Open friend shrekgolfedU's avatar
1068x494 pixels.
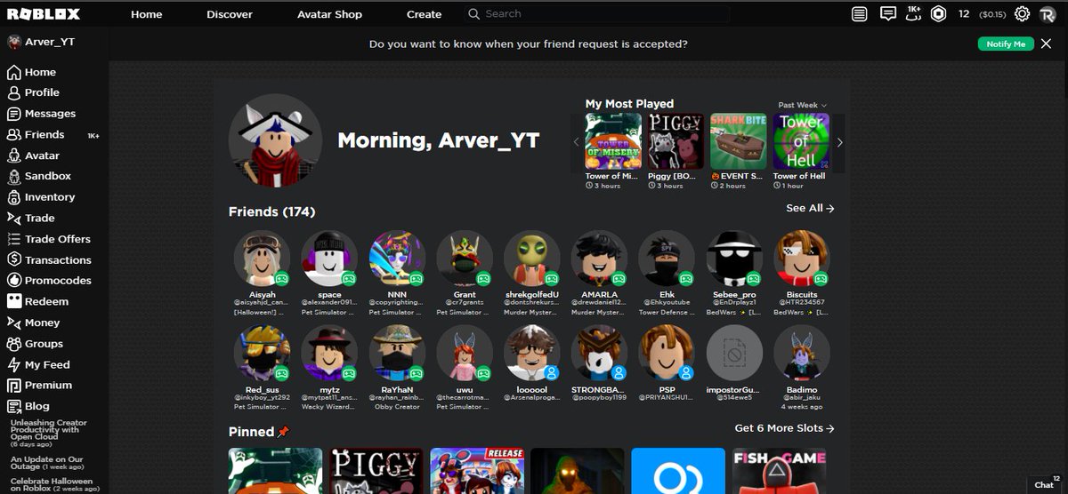[532, 259]
